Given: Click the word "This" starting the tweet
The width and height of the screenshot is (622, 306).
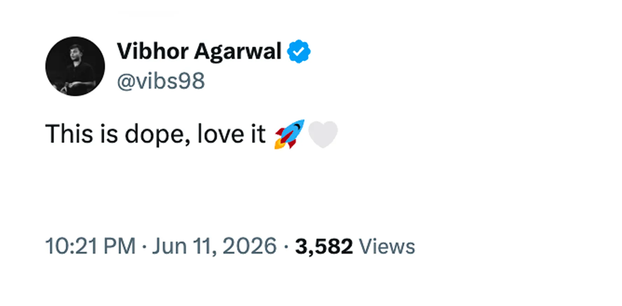Looking at the screenshot, I should pos(69,134).
